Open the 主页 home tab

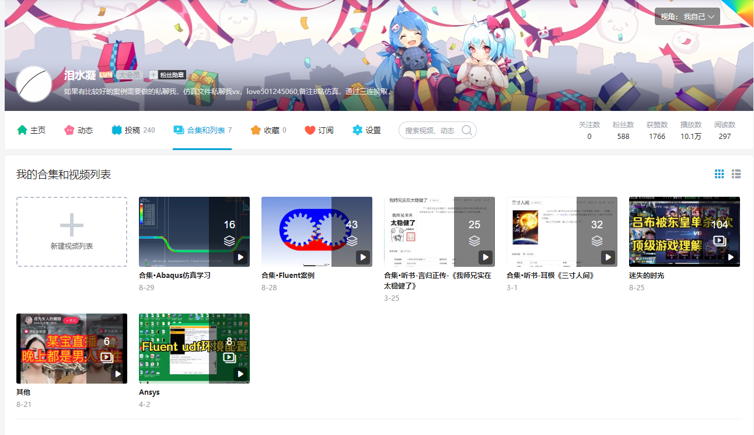(x=32, y=130)
